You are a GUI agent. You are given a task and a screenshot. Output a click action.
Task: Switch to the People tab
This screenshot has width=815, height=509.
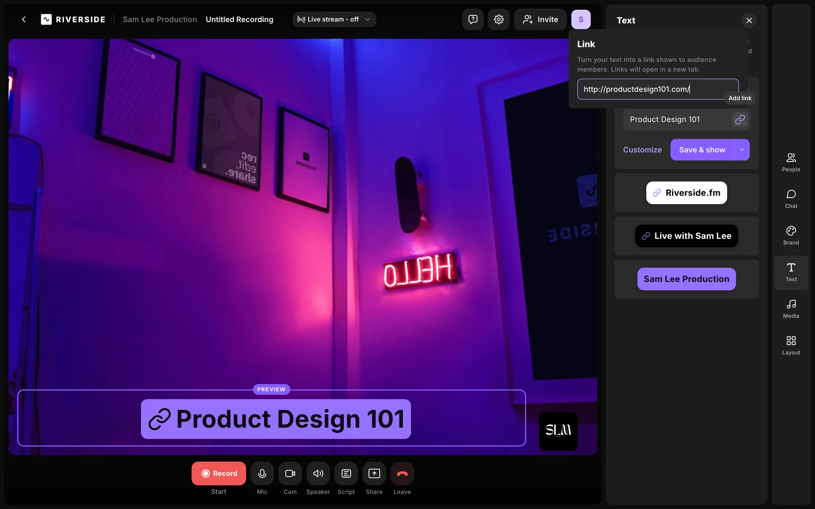coord(791,162)
